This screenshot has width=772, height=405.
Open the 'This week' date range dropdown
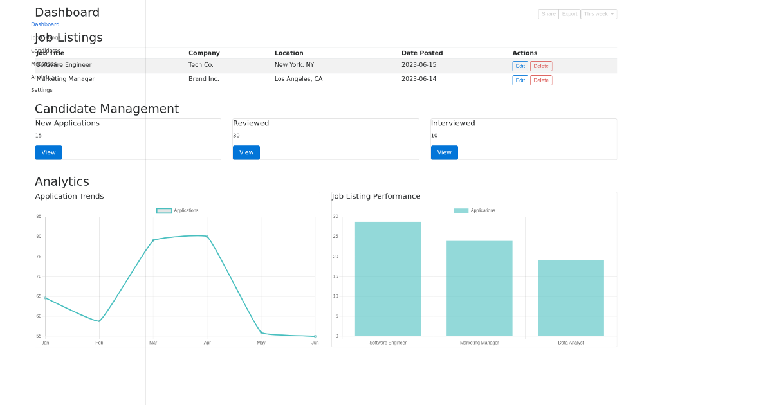coord(598,14)
